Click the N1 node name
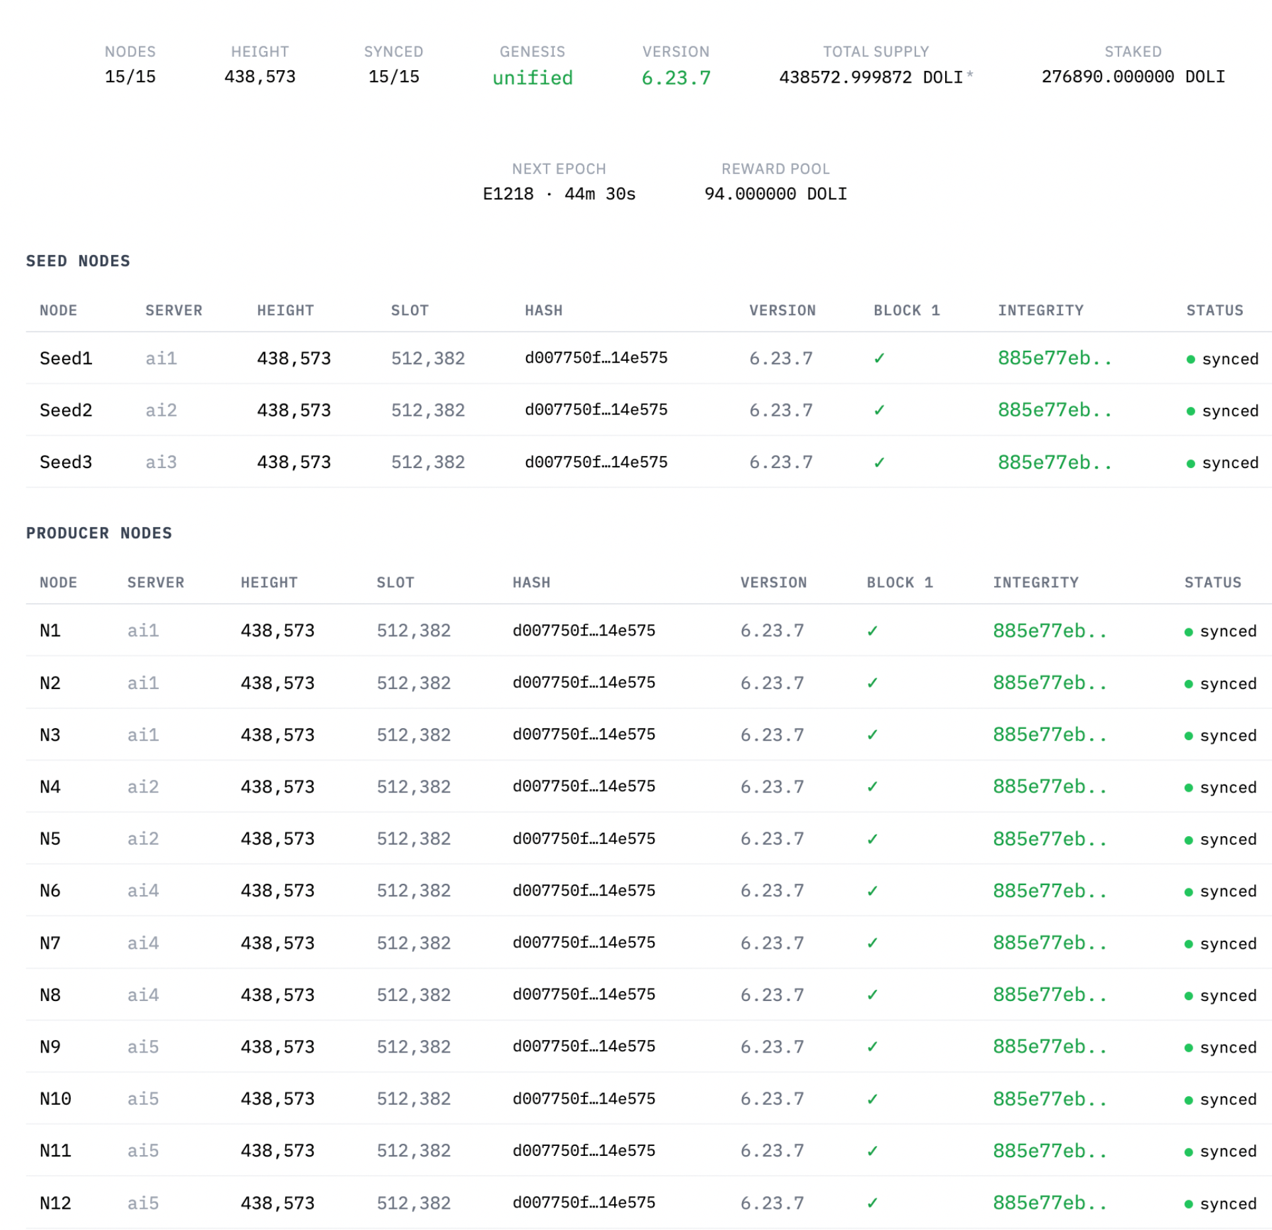 50,631
